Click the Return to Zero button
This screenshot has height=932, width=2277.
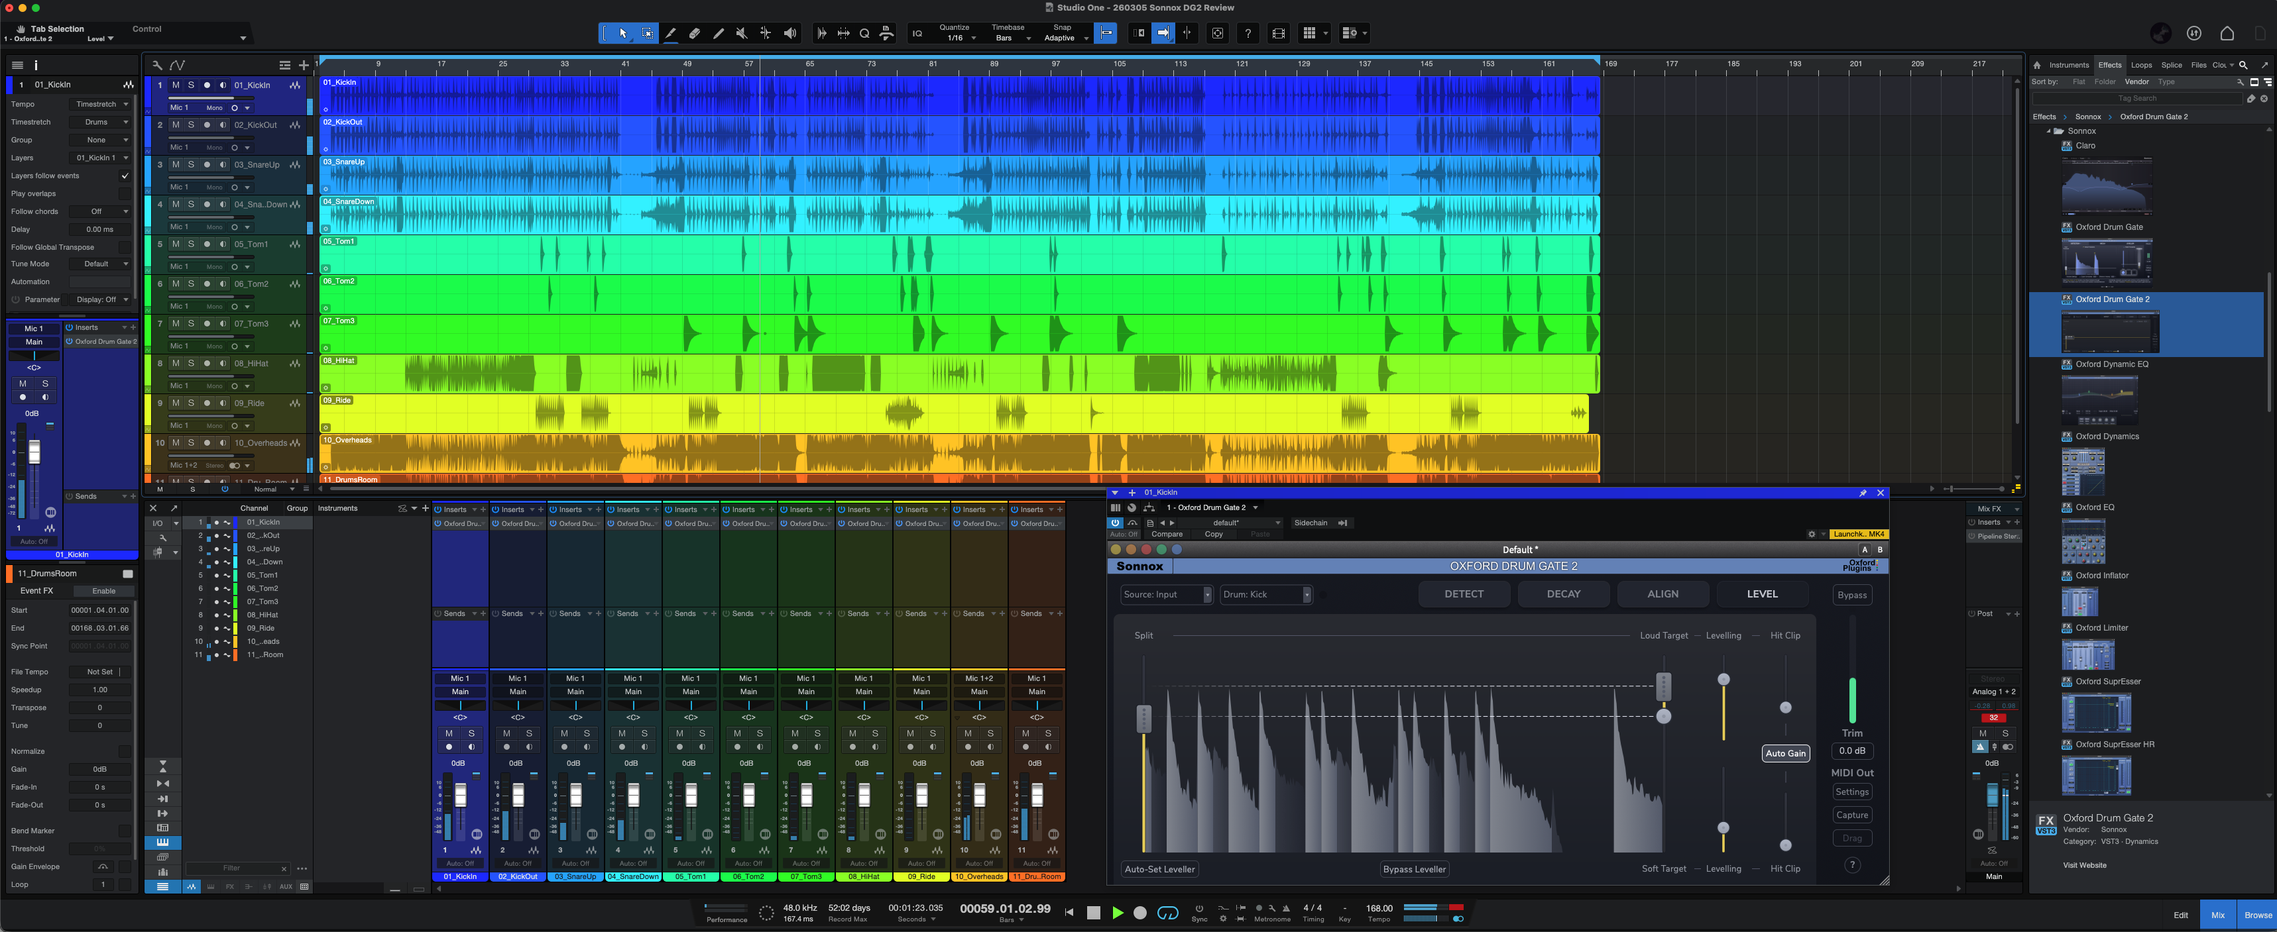pyautogui.click(x=1069, y=913)
